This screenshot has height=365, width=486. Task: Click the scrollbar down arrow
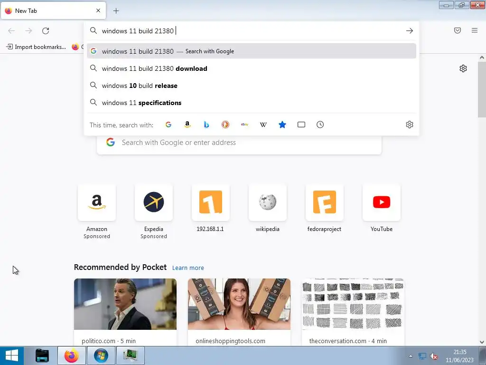(x=482, y=342)
